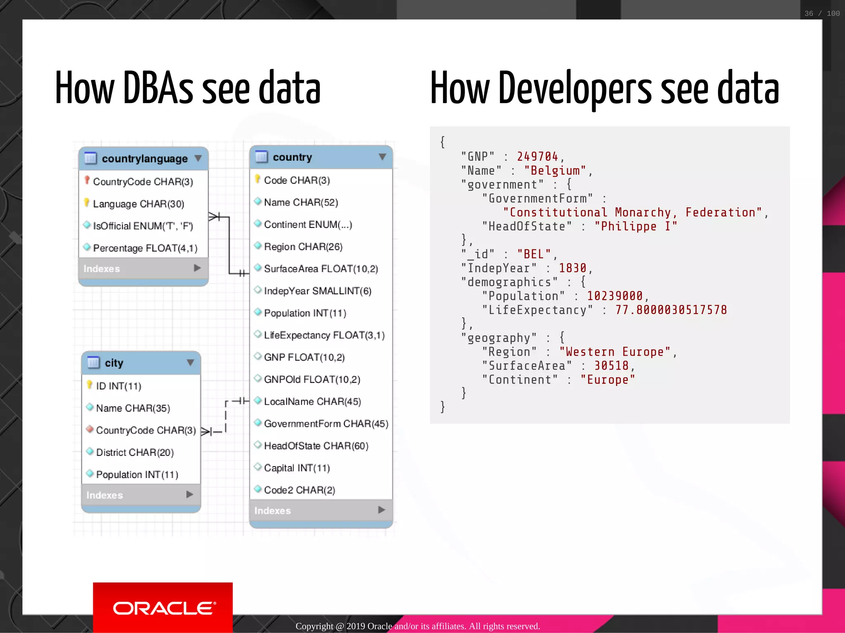Expand Indexes section of city table
The image size is (845, 633).
[189, 495]
